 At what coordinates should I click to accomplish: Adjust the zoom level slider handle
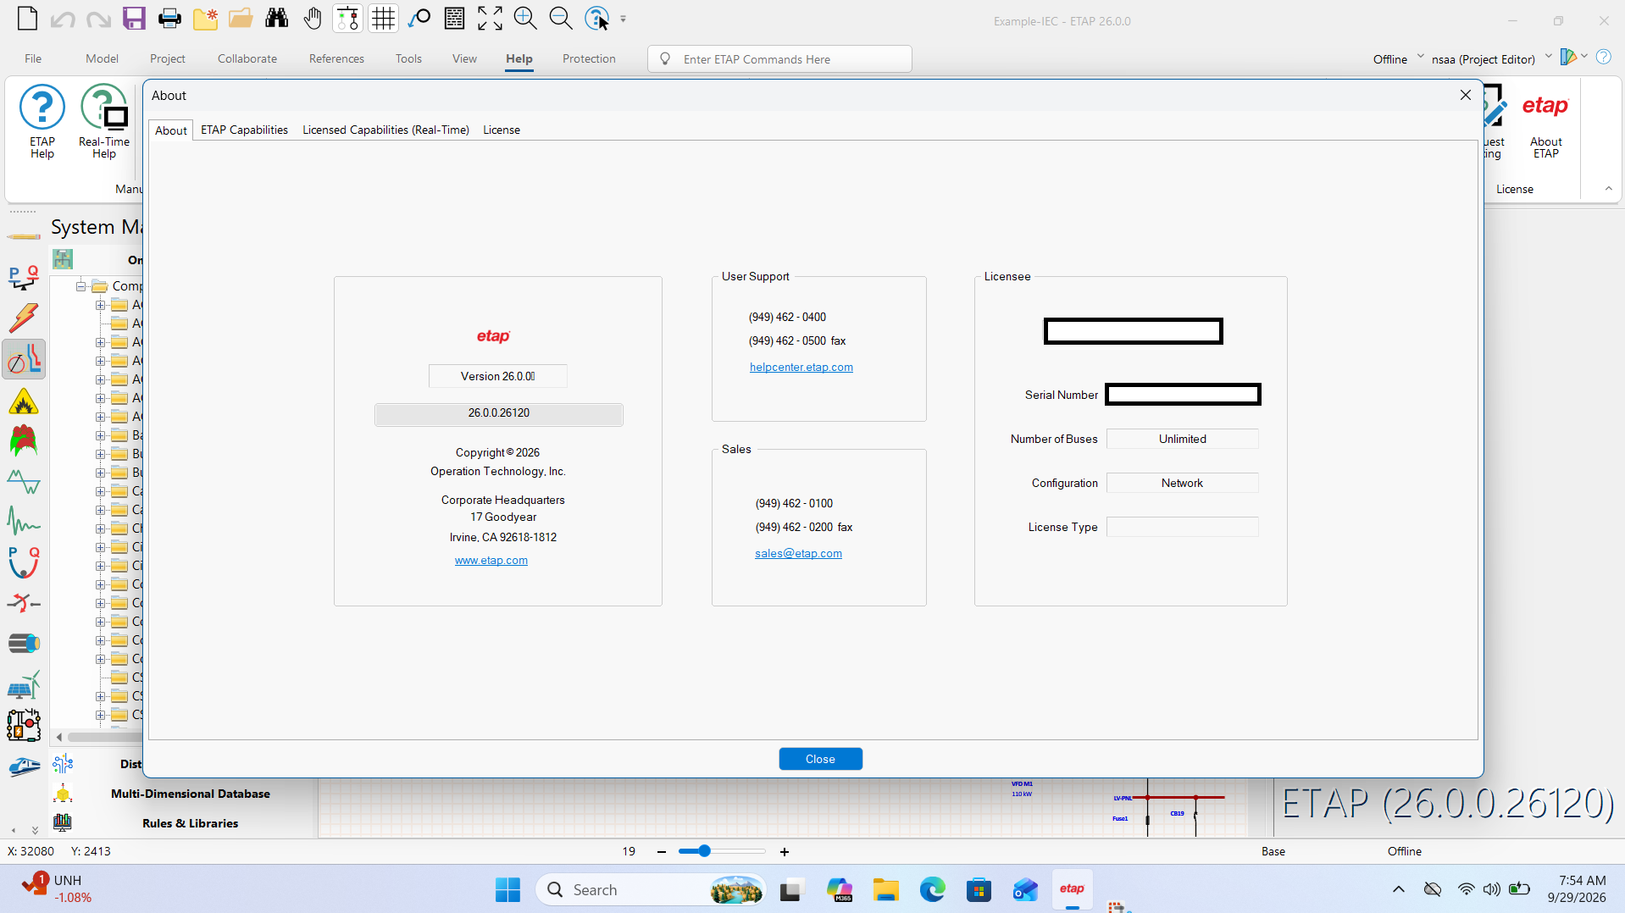tap(704, 851)
